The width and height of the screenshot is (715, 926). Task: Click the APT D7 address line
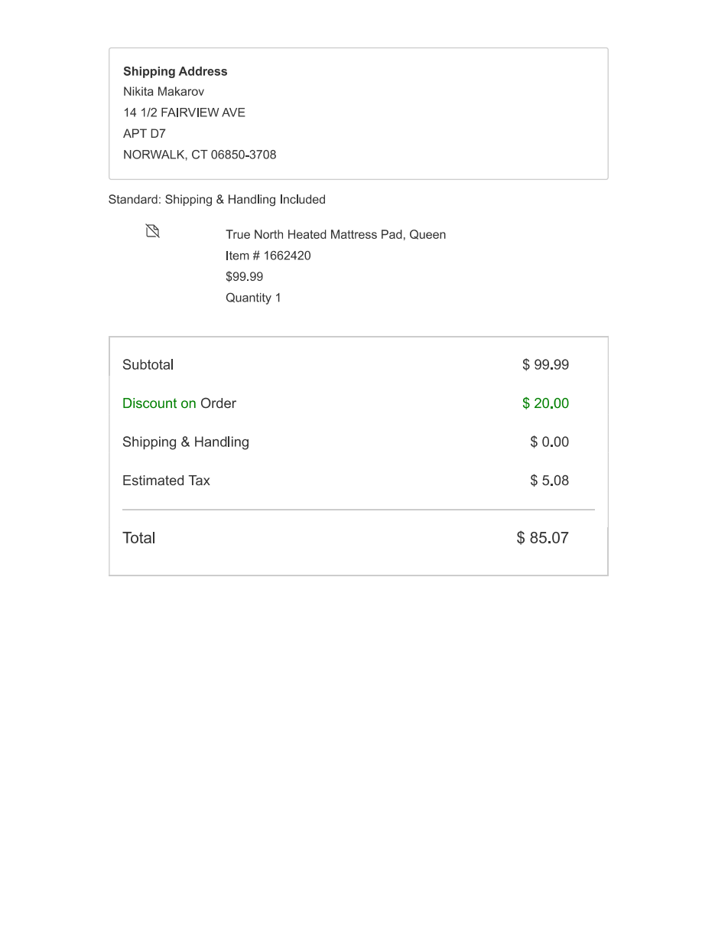click(145, 133)
